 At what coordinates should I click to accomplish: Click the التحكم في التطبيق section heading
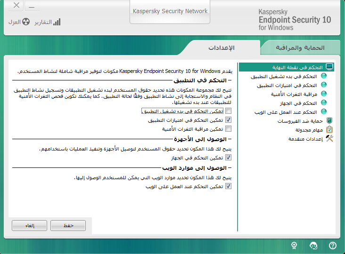coord(200,80)
